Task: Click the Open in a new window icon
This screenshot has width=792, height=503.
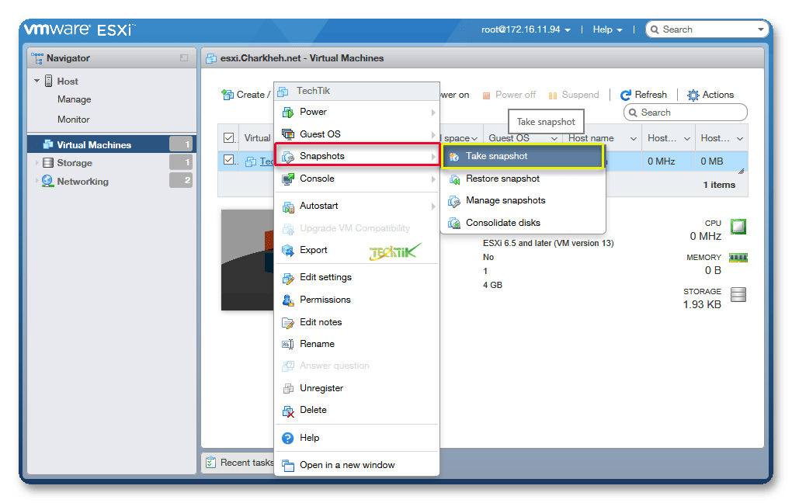Action: pyautogui.click(x=288, y=465)
